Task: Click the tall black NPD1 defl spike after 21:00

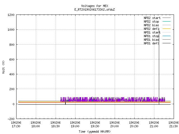Action: pyautogui.click(x=159, y=66)
